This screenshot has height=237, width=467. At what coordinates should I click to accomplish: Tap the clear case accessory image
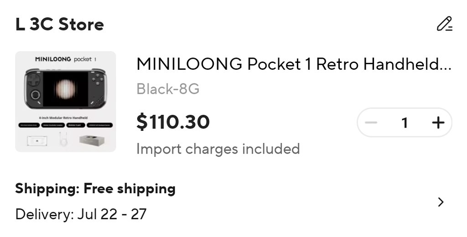click(x=37, y=140)
